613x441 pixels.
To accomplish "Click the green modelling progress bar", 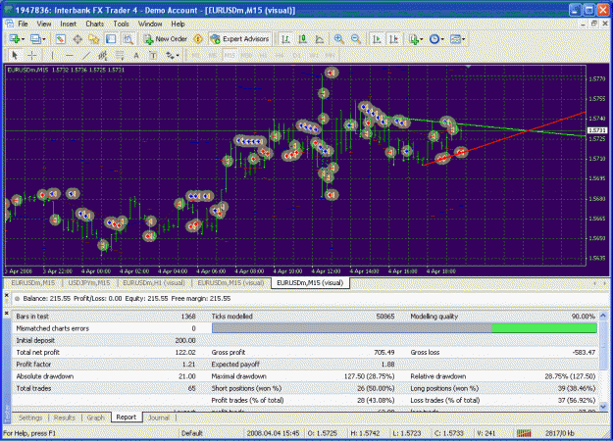I will click(544, 328).
